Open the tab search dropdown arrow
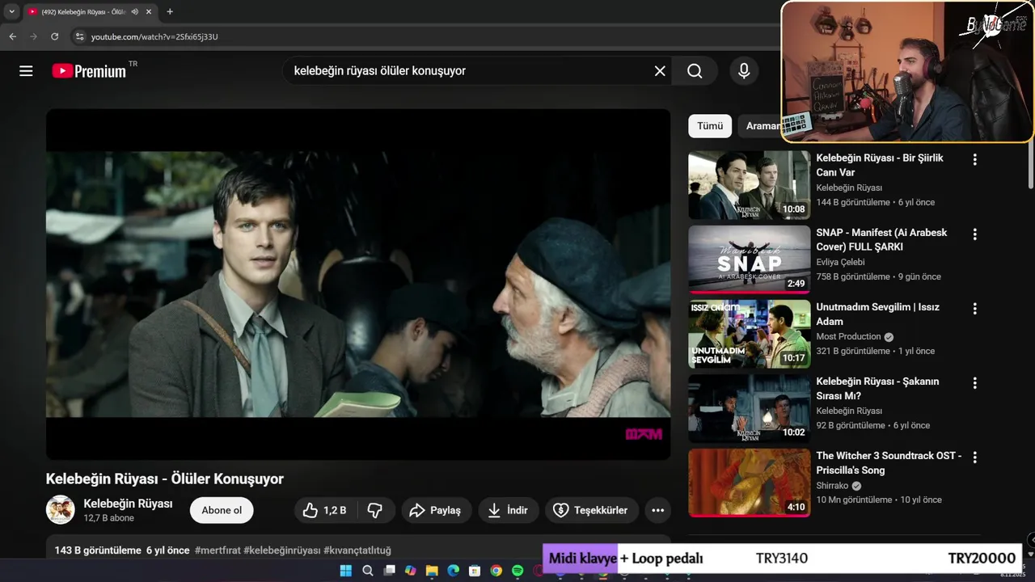 click(11, 11)
